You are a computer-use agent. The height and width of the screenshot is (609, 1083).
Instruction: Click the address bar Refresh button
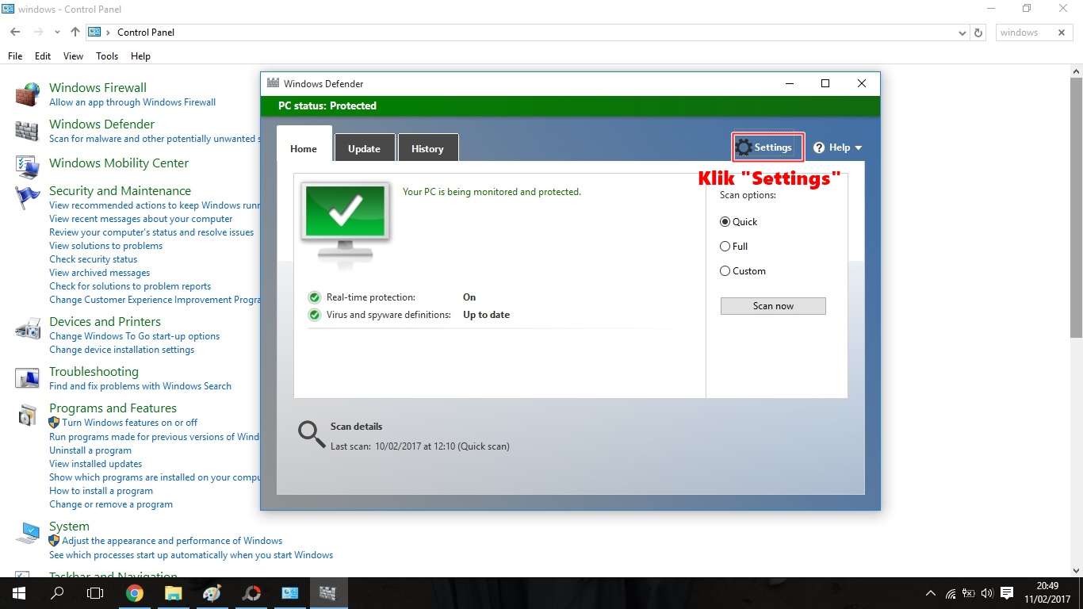978,33
